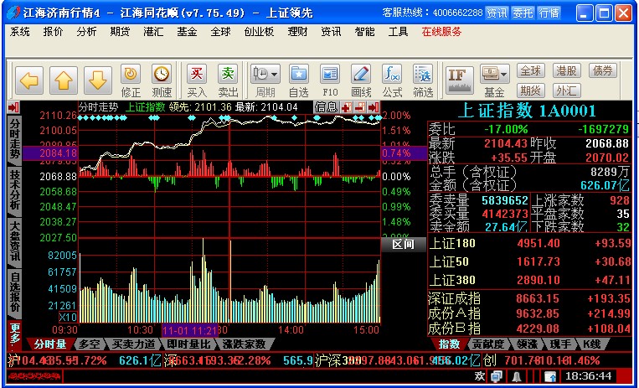This screenshot has width=639, height=388.
Task: Open the 理财 menu
Action: 297,31
